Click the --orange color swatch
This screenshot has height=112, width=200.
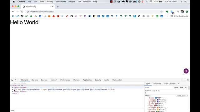pos(158,108)
